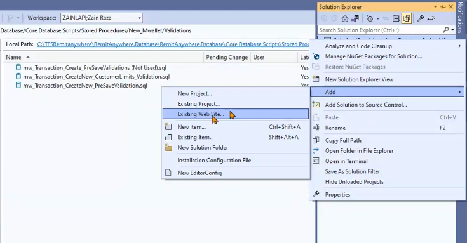The width and height of the screenshot is (467, 243).
Task: Click Sync with Active Document arrows icon
Action: click(x=386, y=18)
